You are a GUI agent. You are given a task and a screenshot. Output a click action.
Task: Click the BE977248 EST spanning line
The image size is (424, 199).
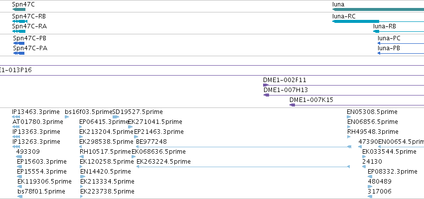click(x=243, y=147)
